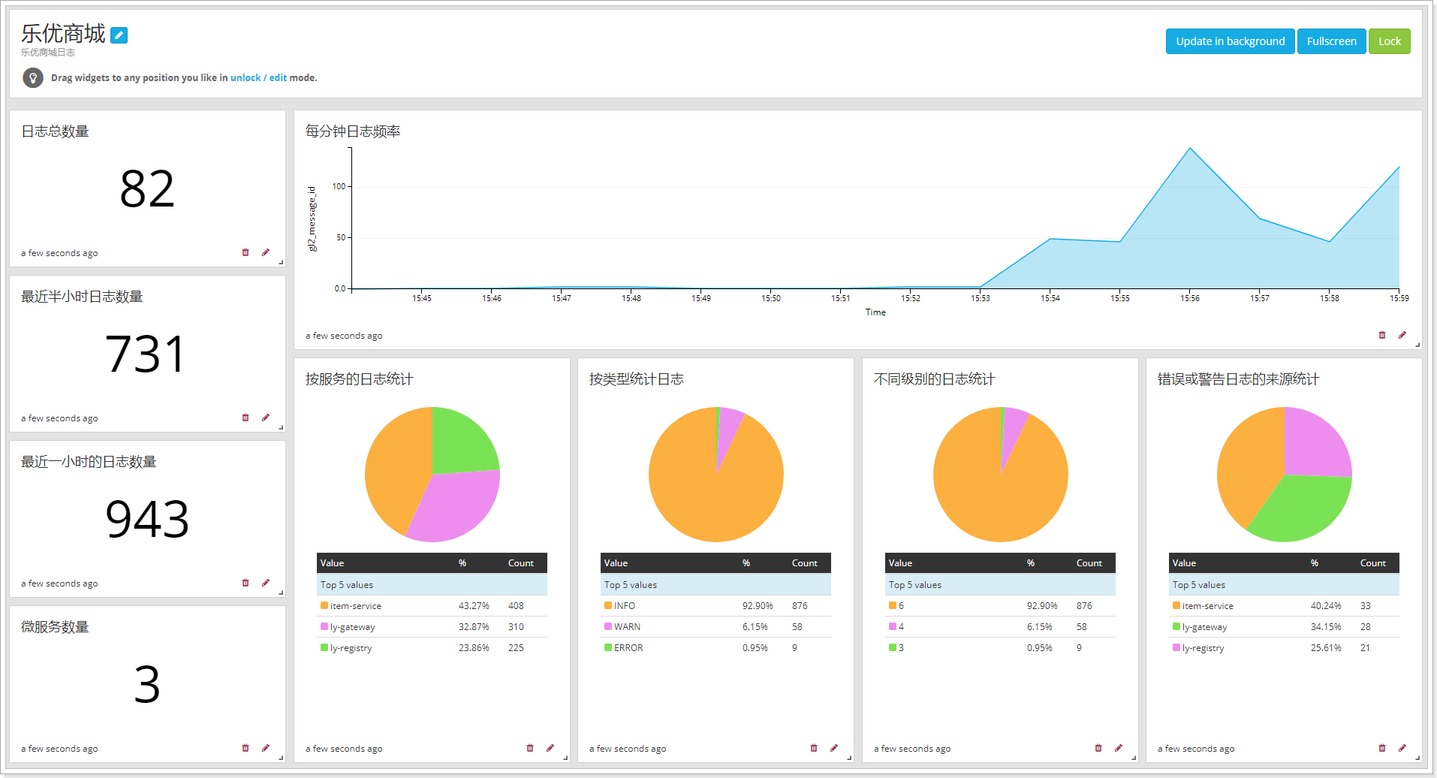Click green swatch beside ERROR row

pyautogui.click(x=608, y=647)
